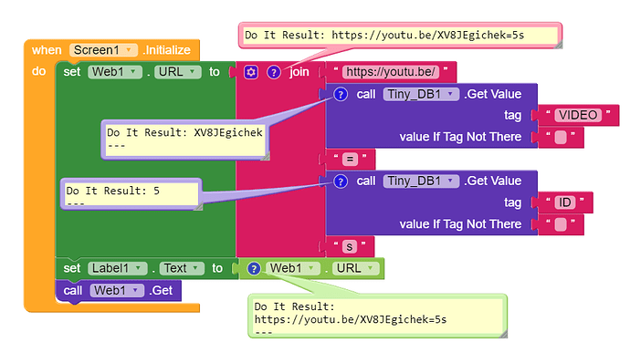Open URL dropdown in green getter block
630x363 pixels.
[355, 268]
